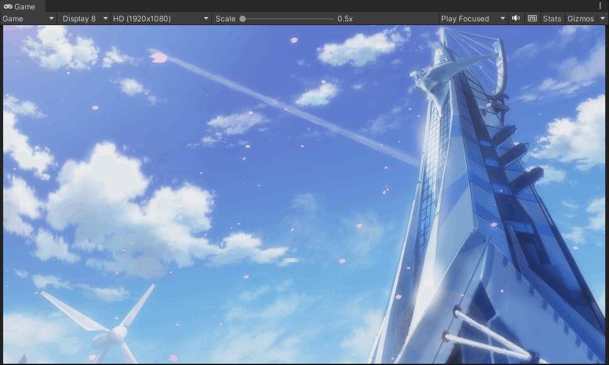Image resolution: width=609 pixels, height=365 pixels.
Task: Click inside the game viewport tower scene
Action: tap(304, 194)
